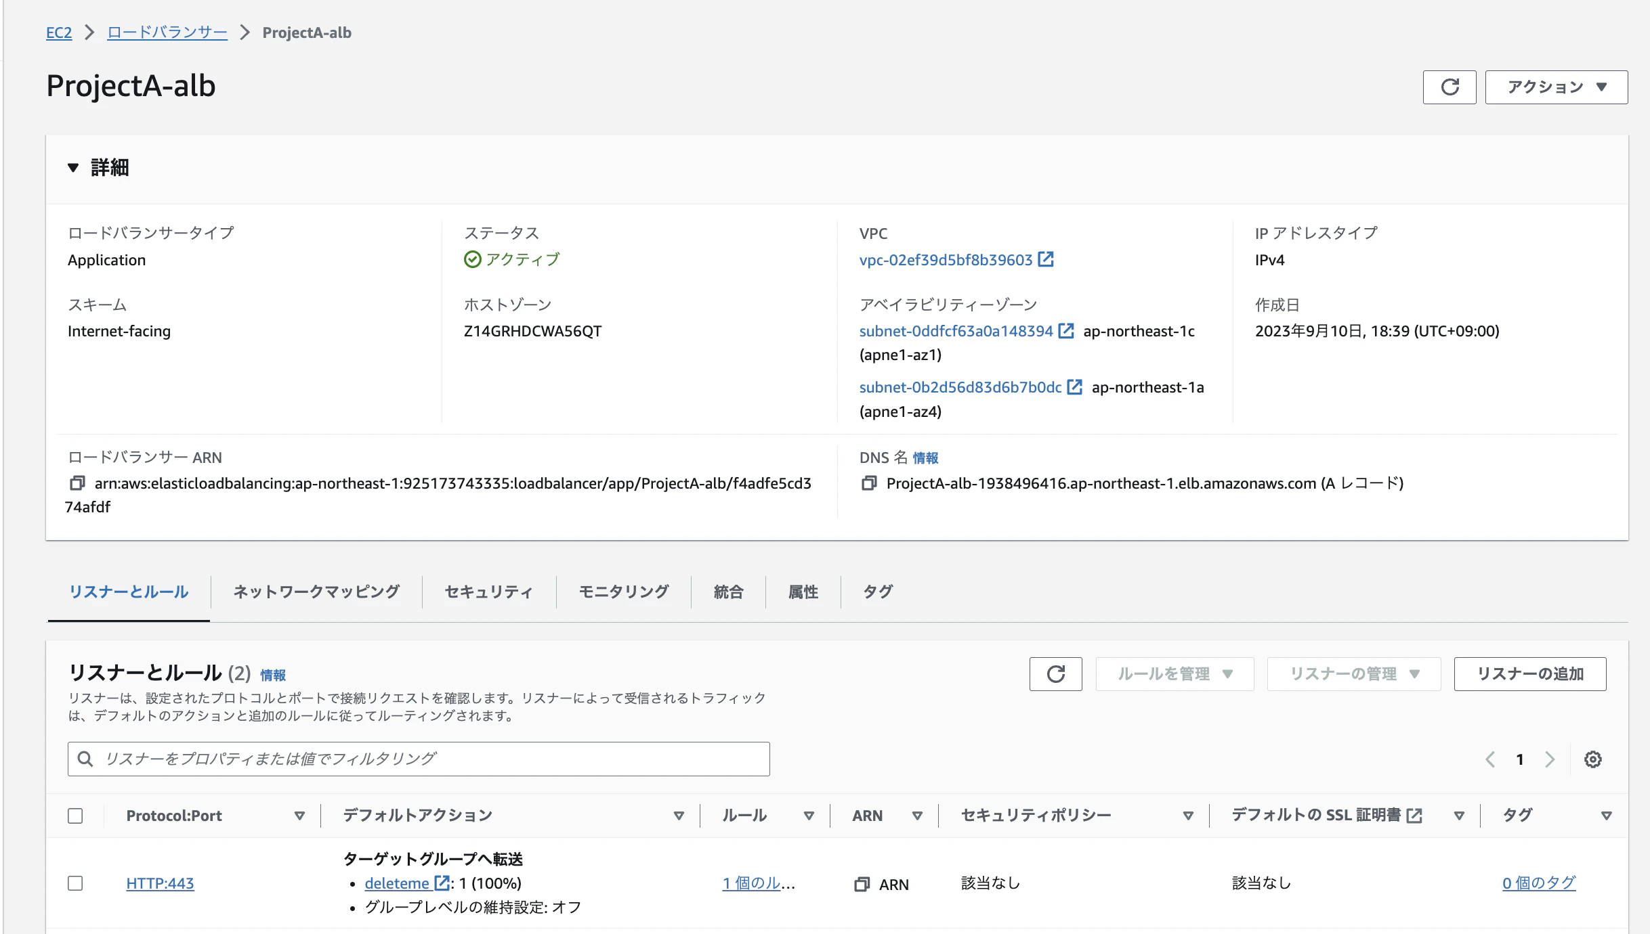Click the refresh icon next to アクション
This screenshot has width=1650, height=934.
pos(1449,87)
